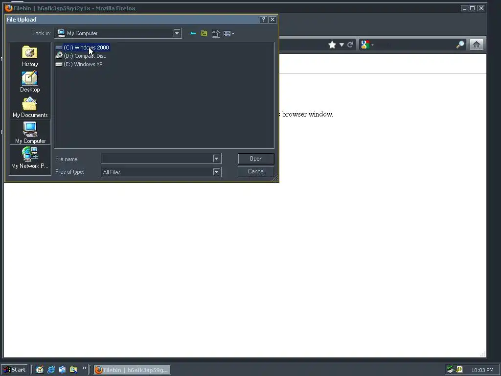501x376 pixels.
Task: Click the Open button
Action: [x=256, y=159]
